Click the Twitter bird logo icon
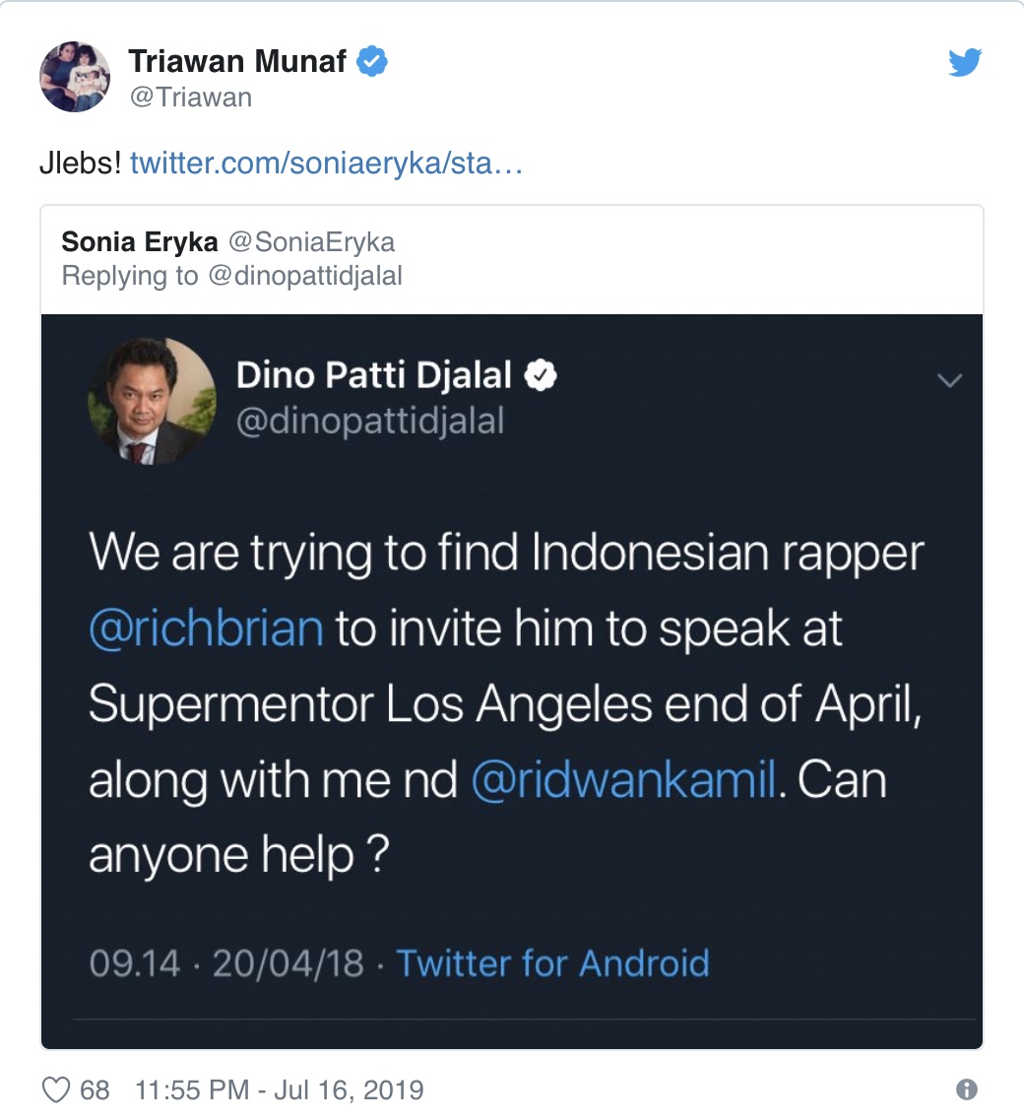Screen dimensions: 1024x1119 [965, 63]
